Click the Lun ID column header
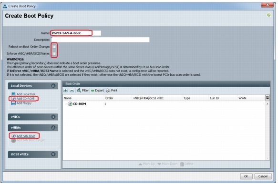 [x=223, y=98]
